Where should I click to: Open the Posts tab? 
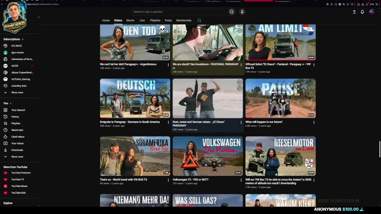coord(168,20)
